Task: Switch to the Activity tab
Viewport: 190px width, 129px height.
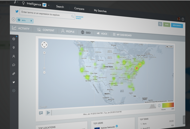Action: tap(21, 28)
